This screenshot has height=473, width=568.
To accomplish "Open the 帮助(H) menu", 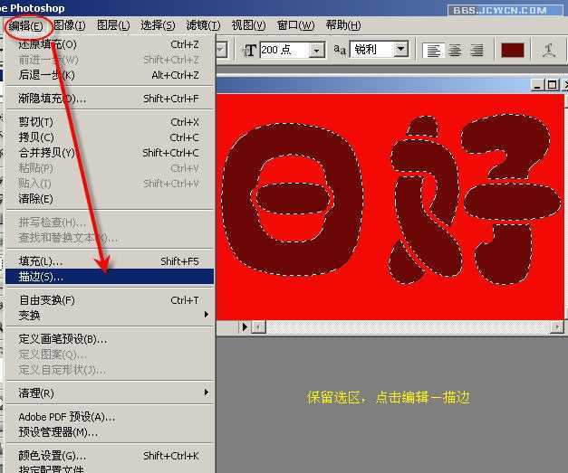I will (x=343, y=25).
